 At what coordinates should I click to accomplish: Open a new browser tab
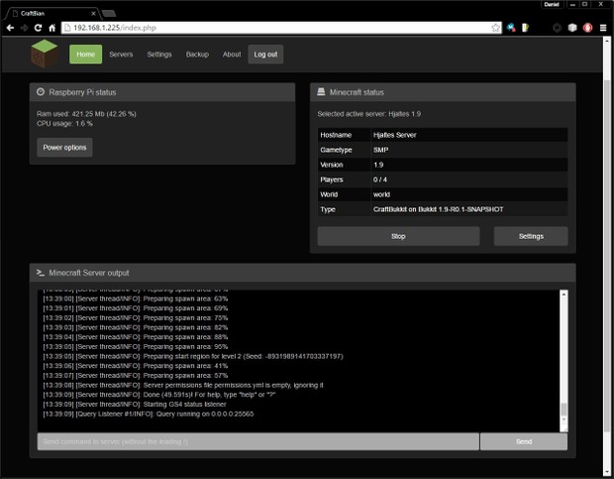tap(109, 14)
